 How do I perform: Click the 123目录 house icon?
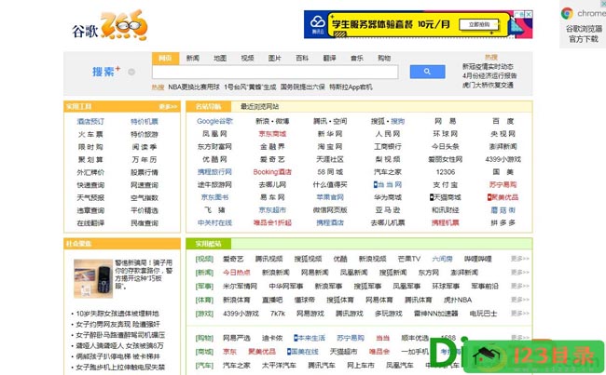pyautogui.click(x=487, y=356)
